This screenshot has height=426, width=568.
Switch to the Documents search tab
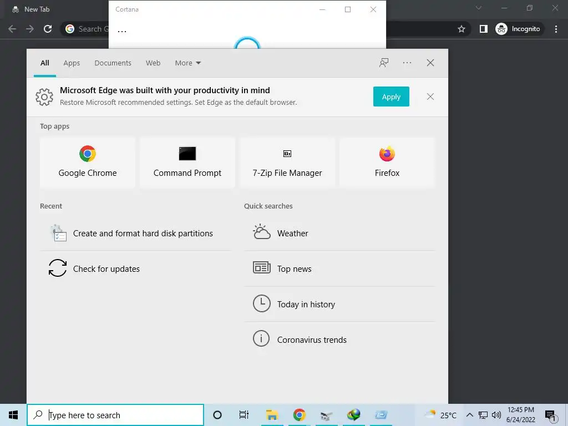point(113,63)
